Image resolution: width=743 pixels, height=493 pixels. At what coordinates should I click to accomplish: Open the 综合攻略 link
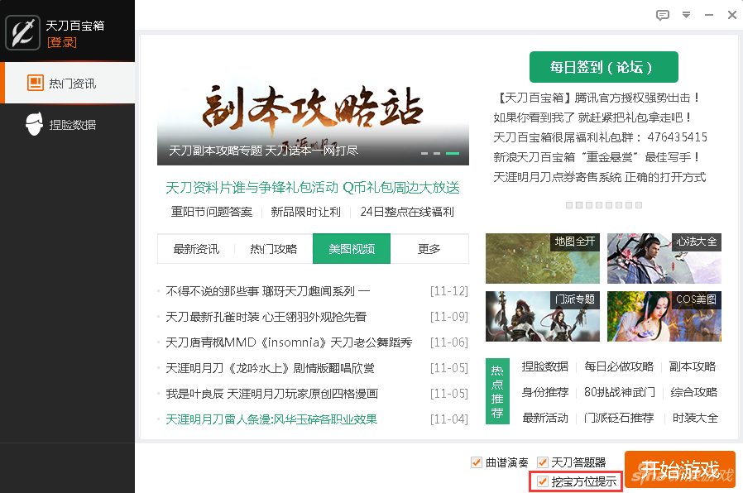(693, 392)
